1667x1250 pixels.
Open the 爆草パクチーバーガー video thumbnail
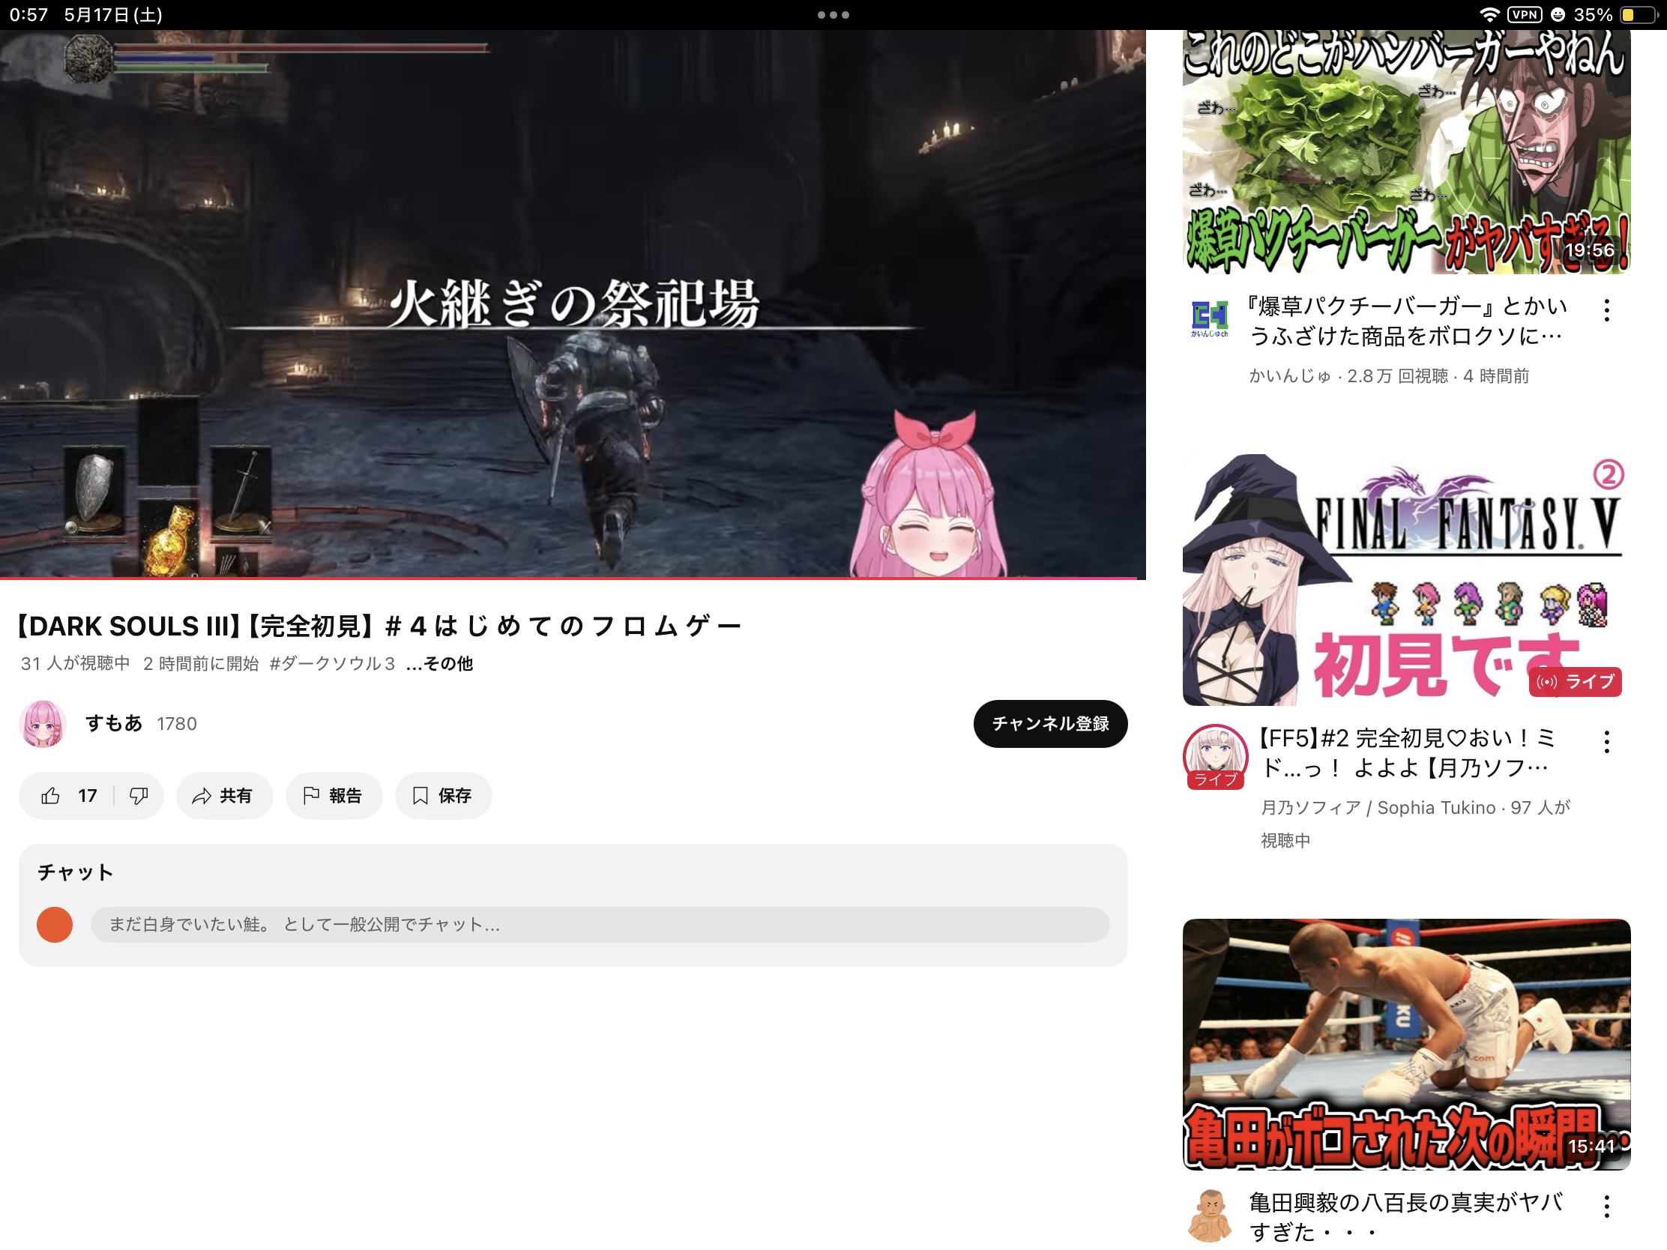coord(1406,151)
